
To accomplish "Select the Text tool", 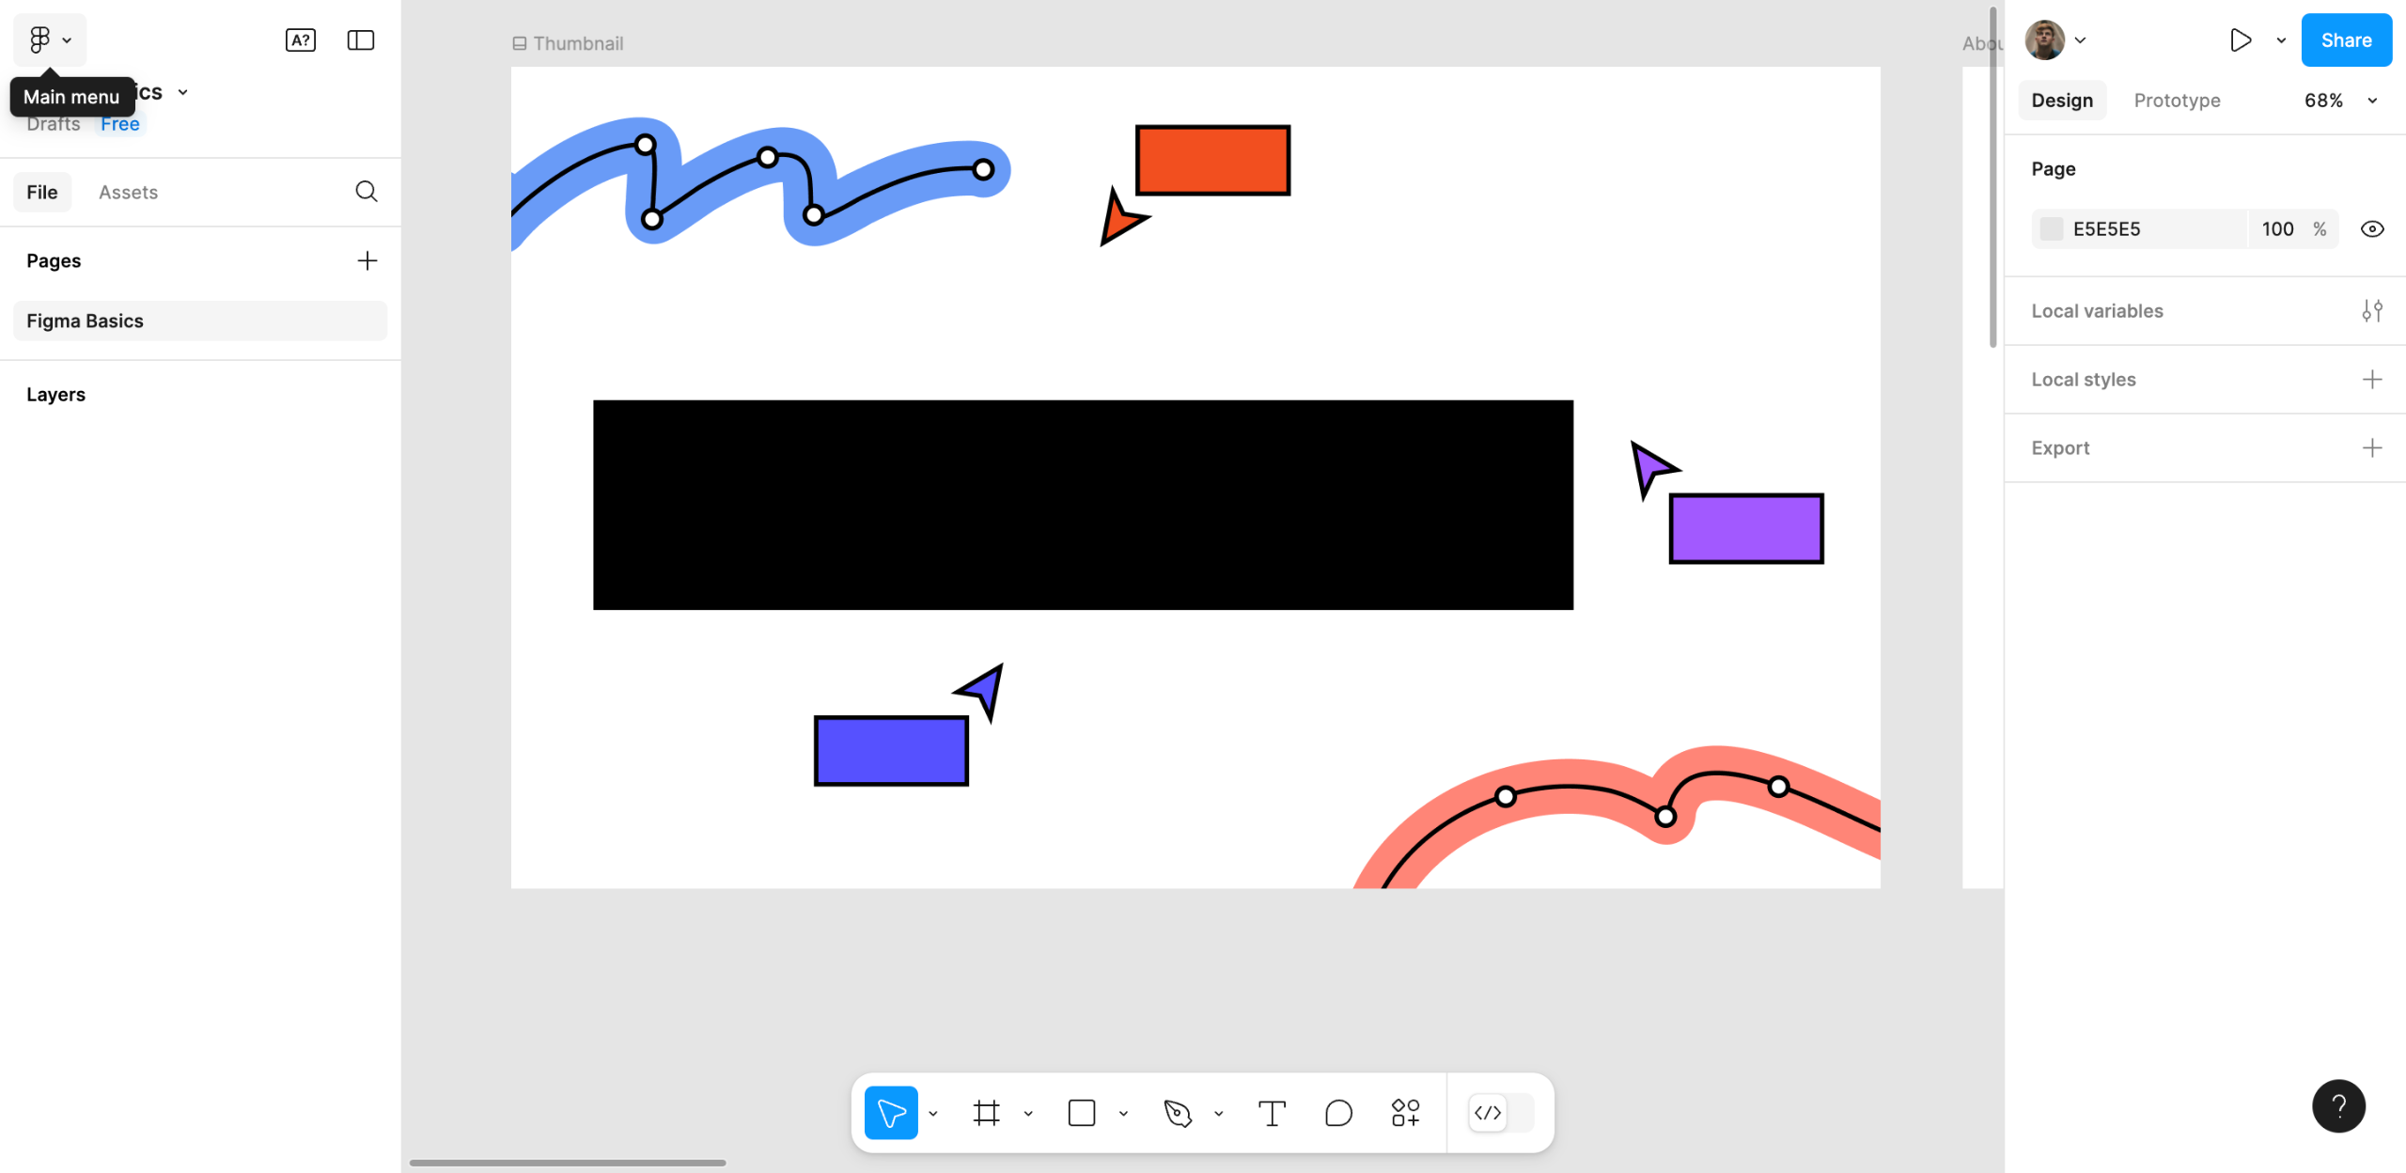I will coord(1272,1113).
